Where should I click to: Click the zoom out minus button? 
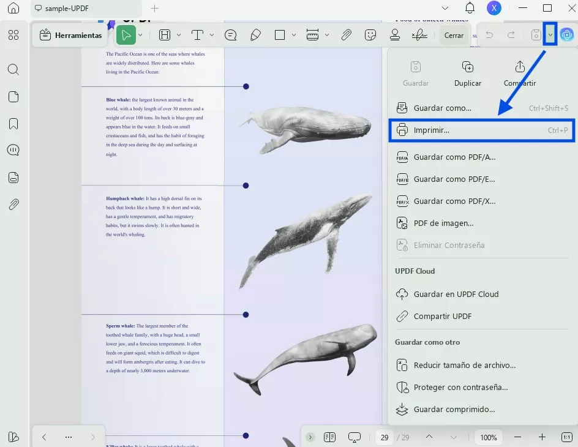pyautogui.click(x=518, y=437)
